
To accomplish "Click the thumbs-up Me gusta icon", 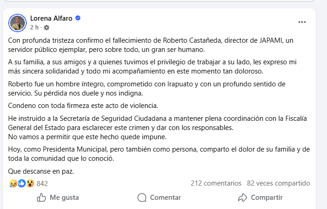I will tap(41, 198).
